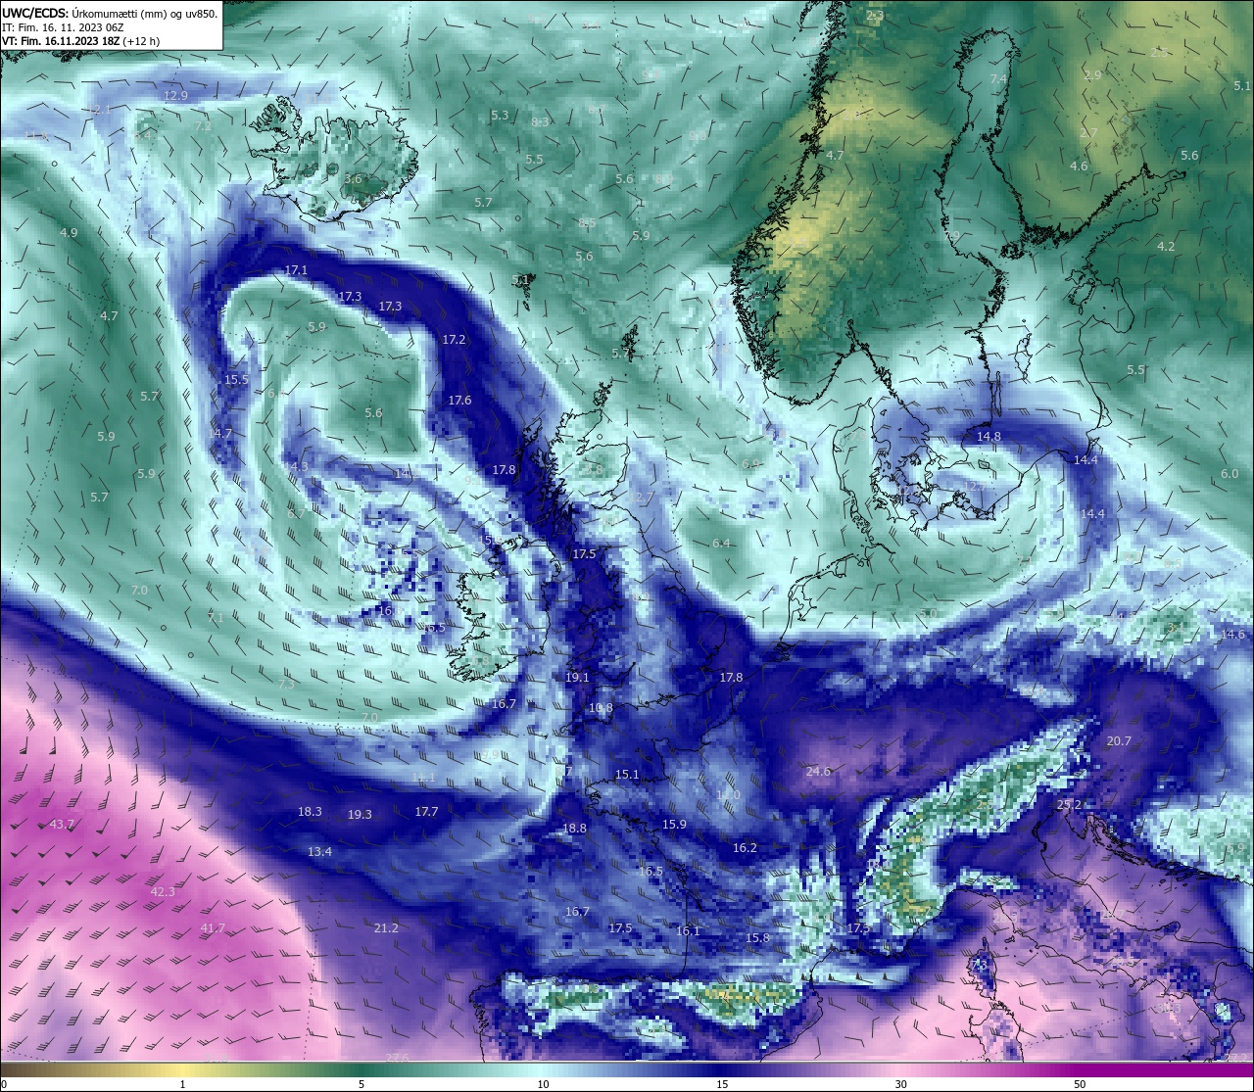Click the 6.0 value at right edge

click(x=1230, y=474)
